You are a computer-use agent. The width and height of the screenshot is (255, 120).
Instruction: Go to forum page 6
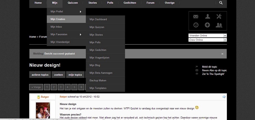coord(81,87)
